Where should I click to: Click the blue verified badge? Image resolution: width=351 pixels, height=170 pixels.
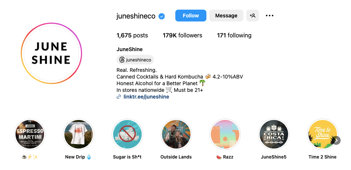pyautogui.click(x=162, y=16)
